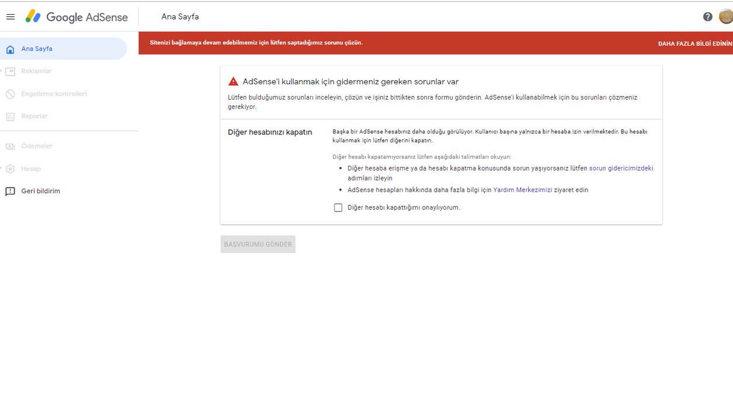Click the Engelleme kontrolleri block icon

pos(10,94)
